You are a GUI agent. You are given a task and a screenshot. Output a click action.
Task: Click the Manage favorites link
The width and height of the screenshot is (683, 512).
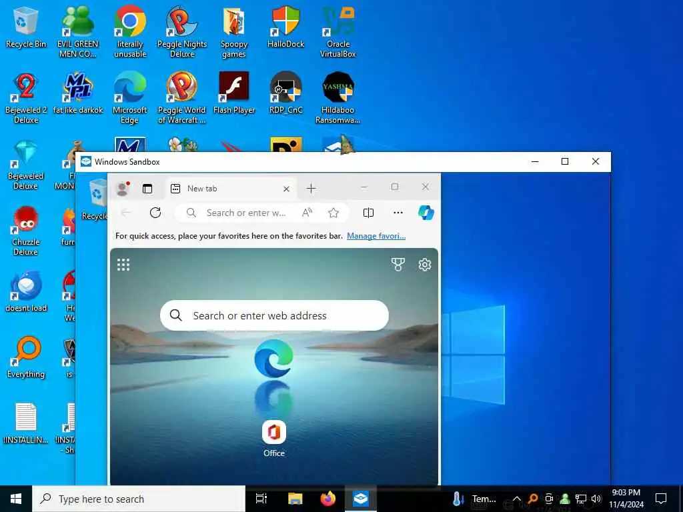(376, 236)
